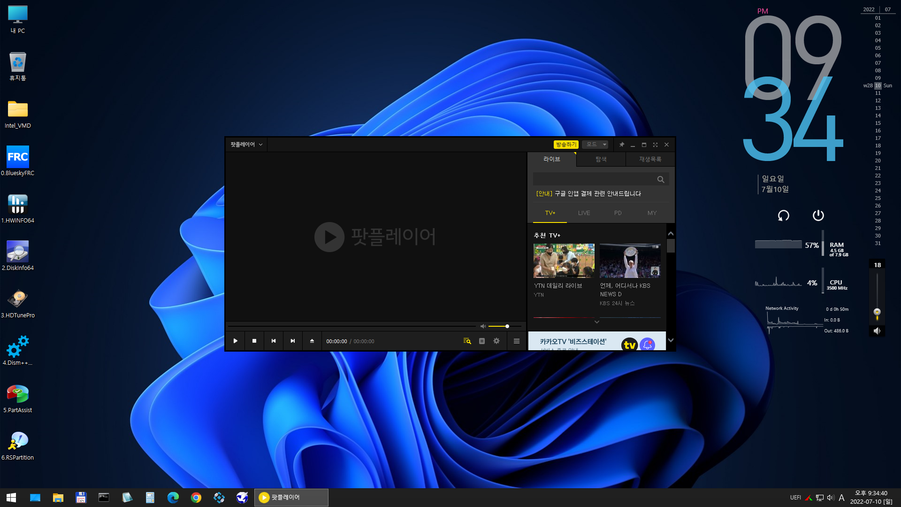Click the stop button in PotPlayer
The height and width of the screenshot is (507, 901).
pos(254,341)
